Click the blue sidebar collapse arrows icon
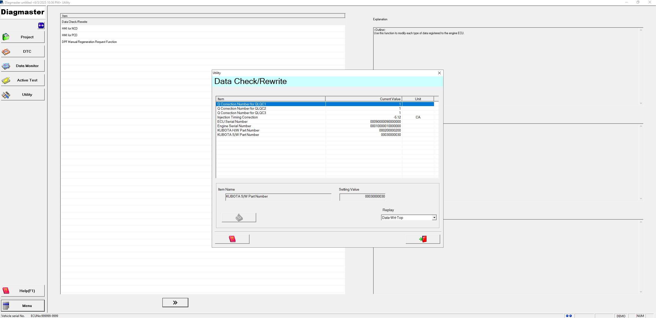Screen dimensions: 656x318 point(41,25)
